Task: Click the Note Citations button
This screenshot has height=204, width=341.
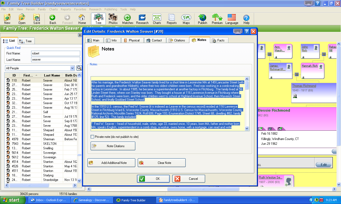Action: [113, 146]
